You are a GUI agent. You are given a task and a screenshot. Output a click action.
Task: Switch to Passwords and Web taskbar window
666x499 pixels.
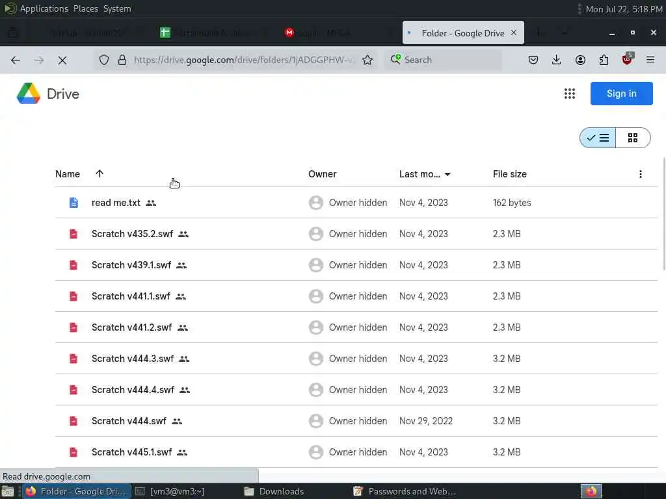point(405,491)
